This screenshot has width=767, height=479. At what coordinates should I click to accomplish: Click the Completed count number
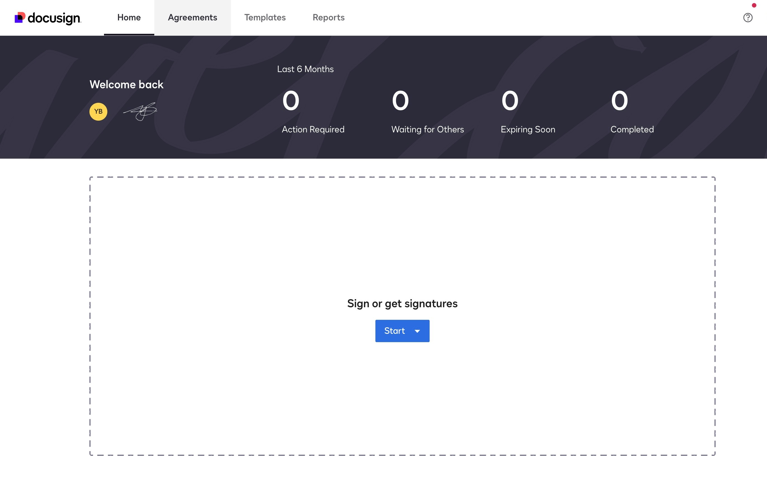(x=619, y=101)
